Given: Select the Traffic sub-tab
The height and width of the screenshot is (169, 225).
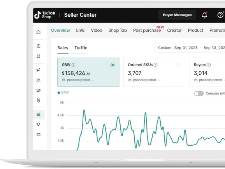Looking at the screenshot, I should click(x=81, y=48).
